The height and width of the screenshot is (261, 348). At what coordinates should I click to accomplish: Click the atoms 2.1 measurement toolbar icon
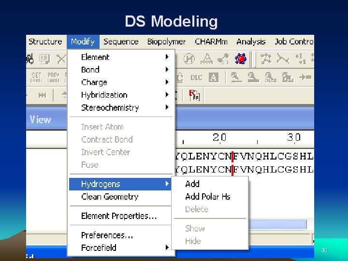point(223,59)
